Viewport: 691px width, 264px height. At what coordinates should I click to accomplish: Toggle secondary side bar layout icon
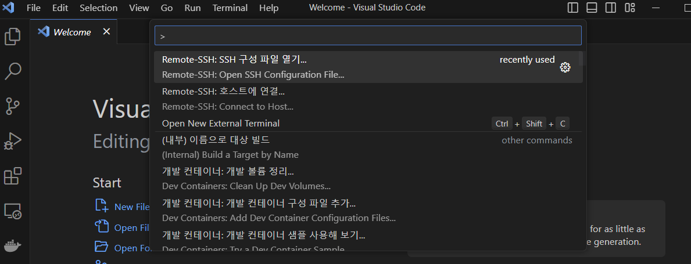pyautogui.click(x=611, y=8)
